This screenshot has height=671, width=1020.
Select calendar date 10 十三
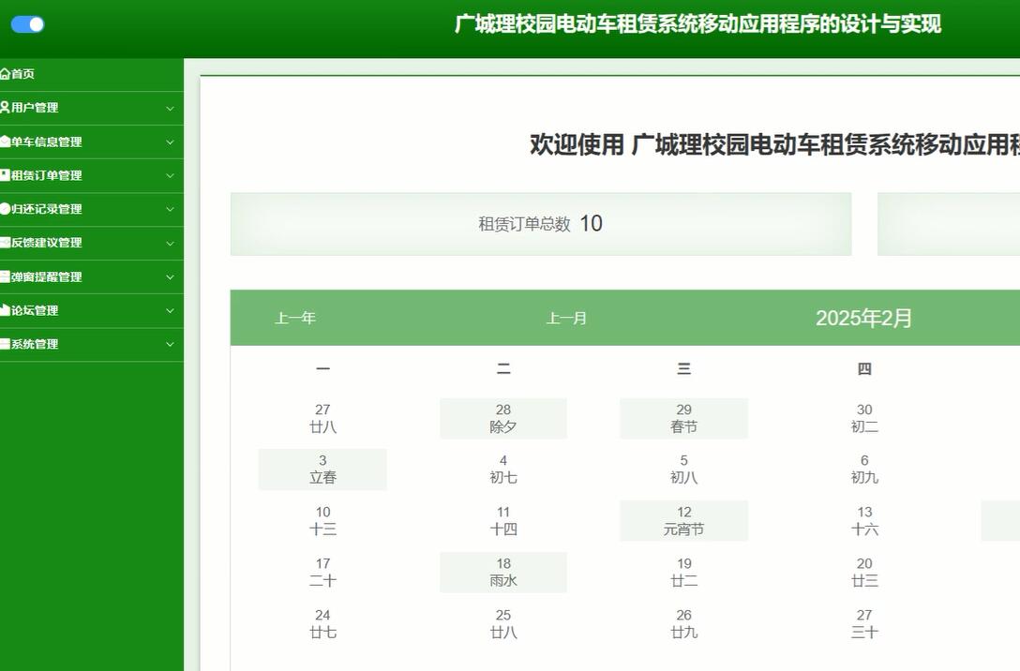(x=322, y=521)
